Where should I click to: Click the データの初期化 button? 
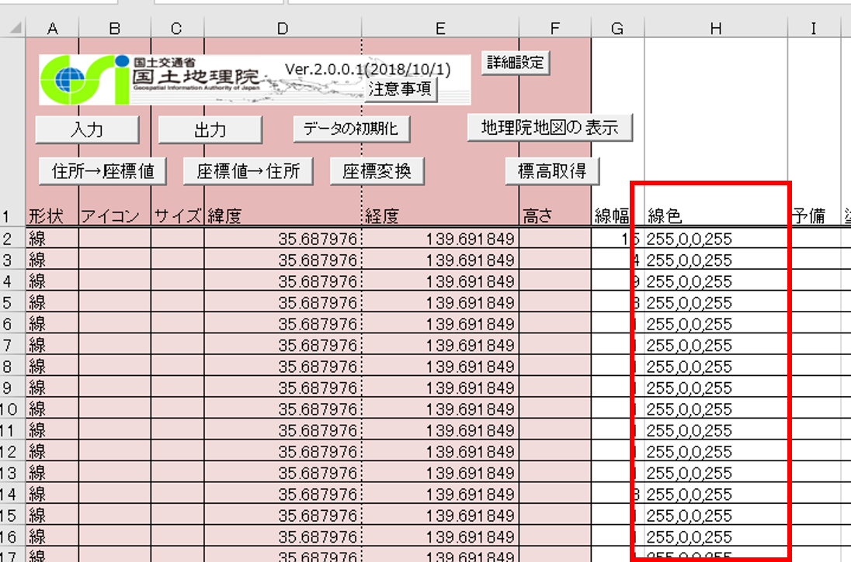coord(351,129)
